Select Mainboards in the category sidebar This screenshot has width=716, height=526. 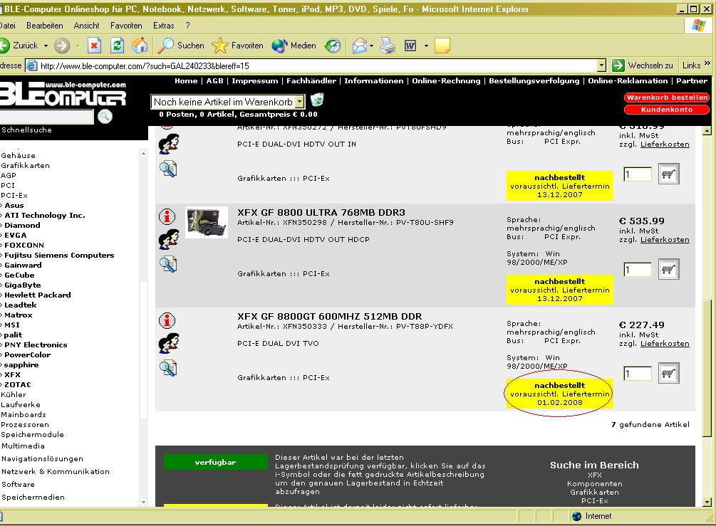pyautogui.click(x=24, y=415)
